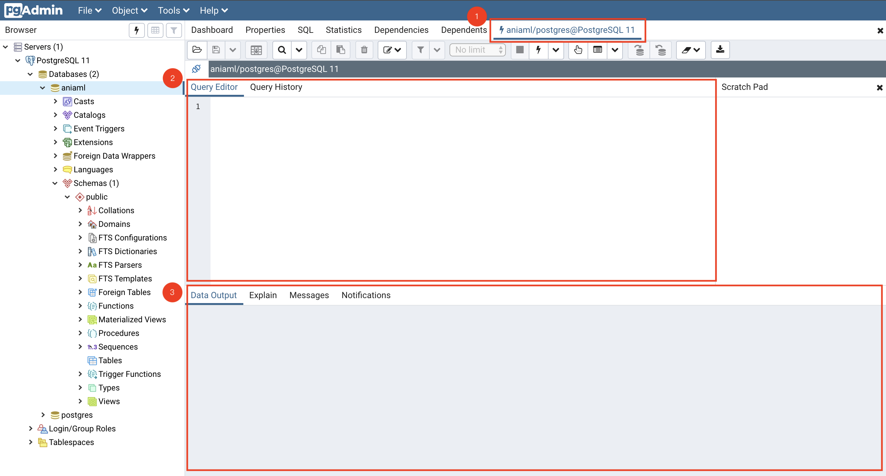886x476 pixels.
Task: Switch to the Statistics tab
Action: [344, 30]
